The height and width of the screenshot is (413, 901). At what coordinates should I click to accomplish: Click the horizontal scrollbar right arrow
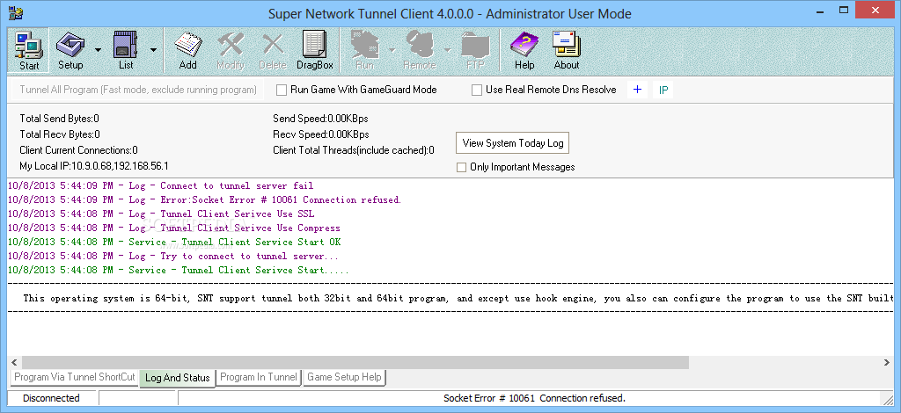887,363
